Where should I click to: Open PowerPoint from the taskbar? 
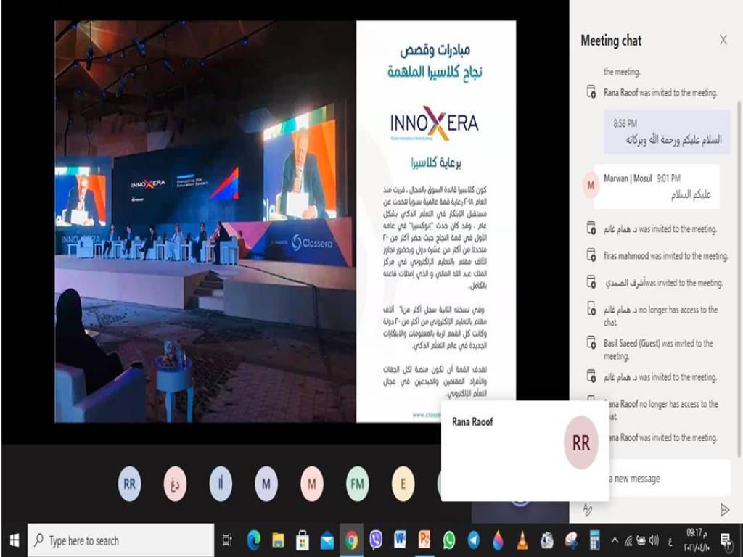click(424, 540)
